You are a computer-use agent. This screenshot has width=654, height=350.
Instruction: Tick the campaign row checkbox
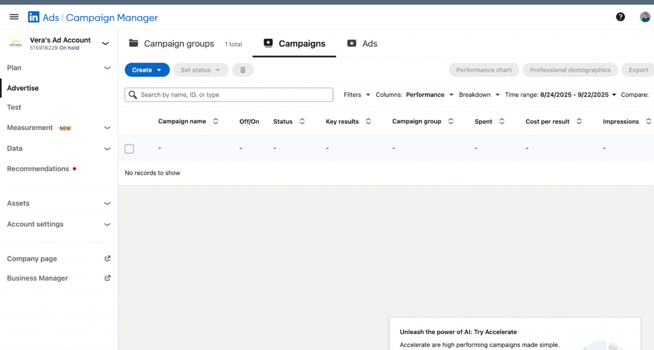pyautogui.click(x=130, y=149)
